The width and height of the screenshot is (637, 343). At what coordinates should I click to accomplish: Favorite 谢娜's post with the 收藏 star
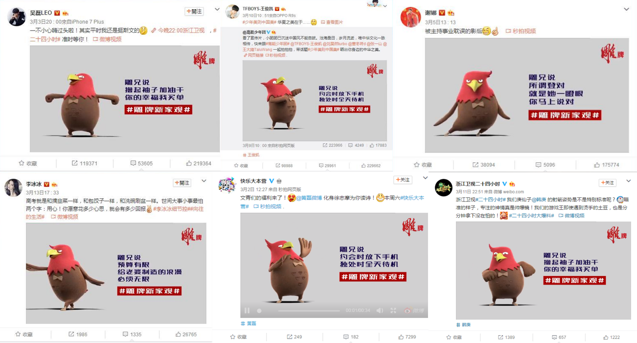[x=423, y=164]
